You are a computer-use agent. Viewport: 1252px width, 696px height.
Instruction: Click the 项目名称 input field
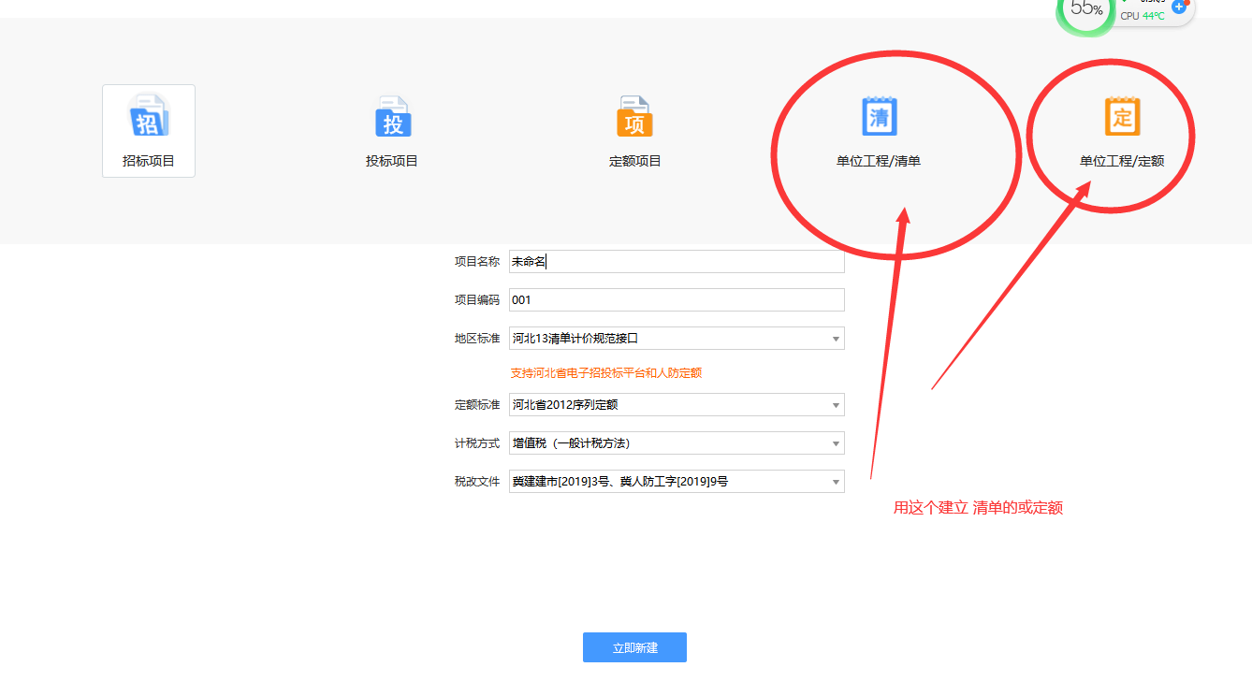coord(677,262)
